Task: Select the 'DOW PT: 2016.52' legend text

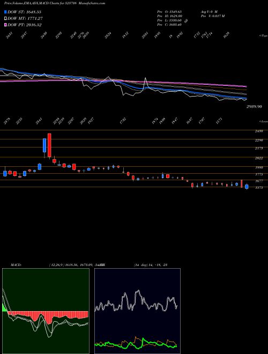Action: pos(25,25)
